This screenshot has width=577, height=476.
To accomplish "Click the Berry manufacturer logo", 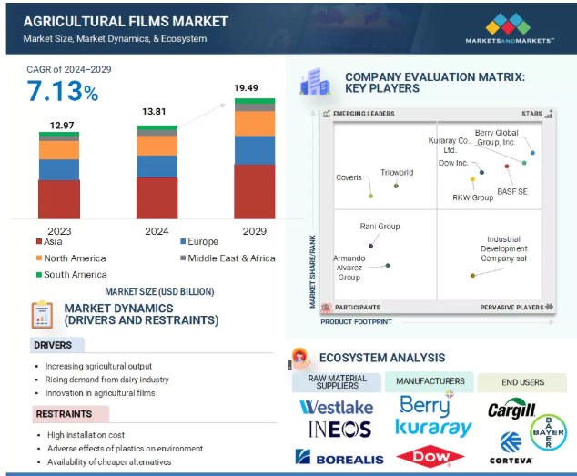I will point(426,405).
